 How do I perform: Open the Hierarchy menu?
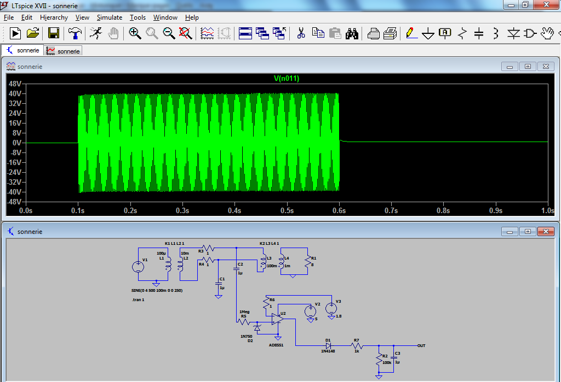click(x=54, y=17)
